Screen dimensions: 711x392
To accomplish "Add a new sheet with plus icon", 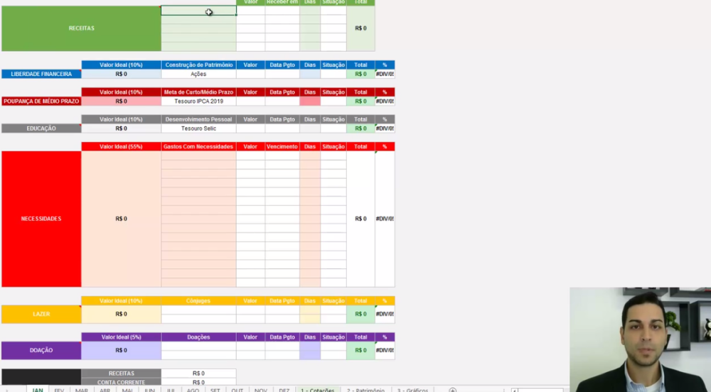I will point(452,390).
